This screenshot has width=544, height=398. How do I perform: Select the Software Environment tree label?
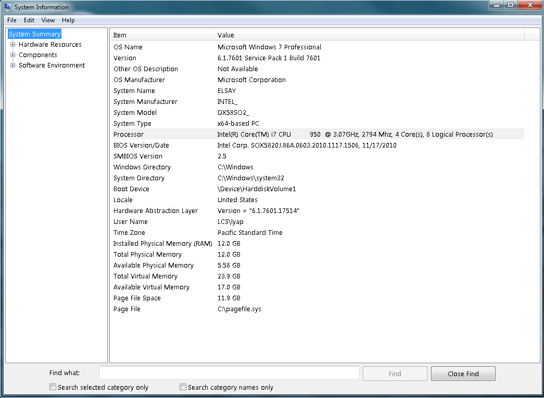coord(52,65)
